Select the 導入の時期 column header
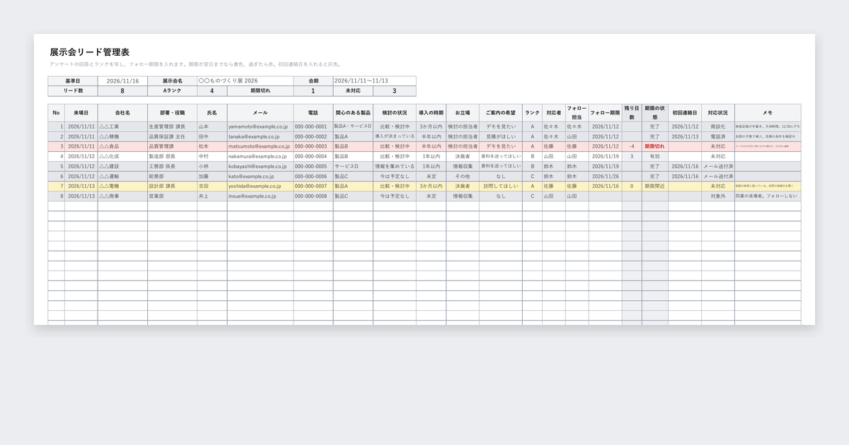The image size is (849, 445). tap(431, 113)
